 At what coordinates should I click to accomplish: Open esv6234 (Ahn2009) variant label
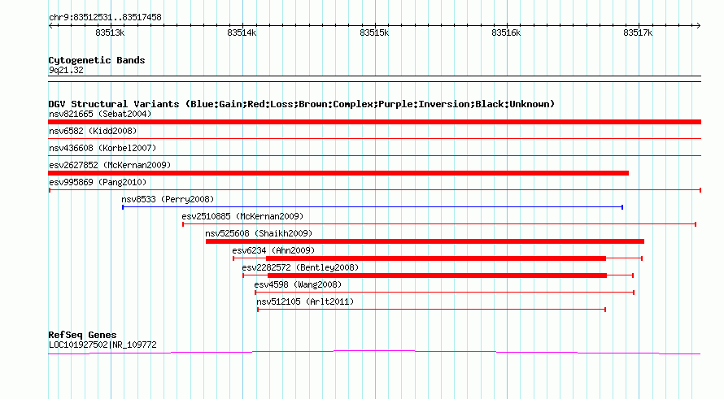coord(273,250)
